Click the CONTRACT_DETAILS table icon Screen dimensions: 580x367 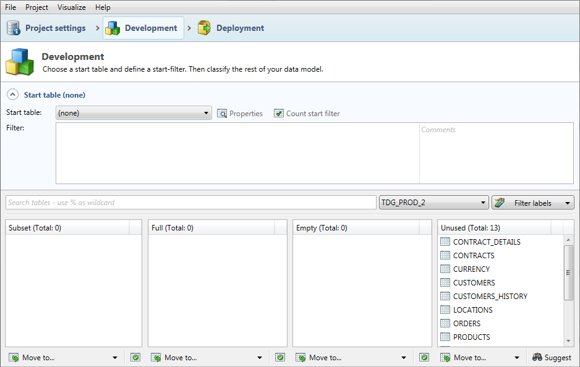[x=445, y=242]
